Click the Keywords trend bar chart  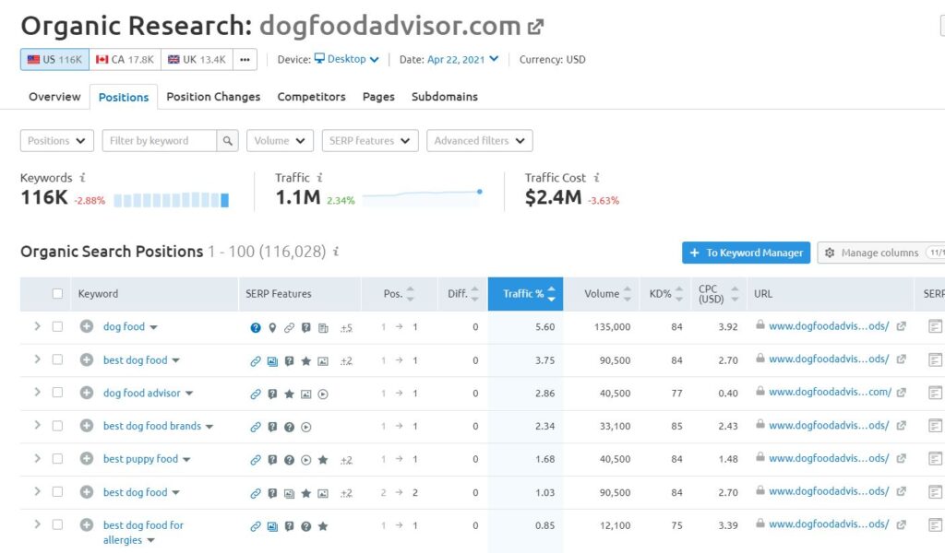(x=171, y=199)
